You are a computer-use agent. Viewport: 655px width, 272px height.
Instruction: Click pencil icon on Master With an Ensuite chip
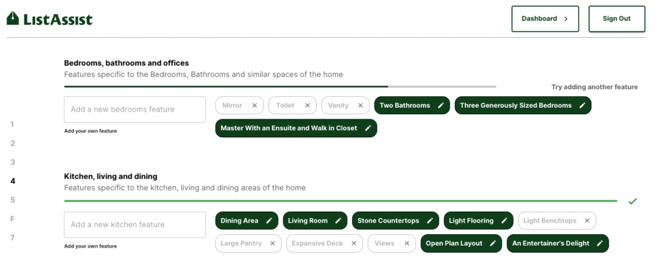tap(368, 128)
